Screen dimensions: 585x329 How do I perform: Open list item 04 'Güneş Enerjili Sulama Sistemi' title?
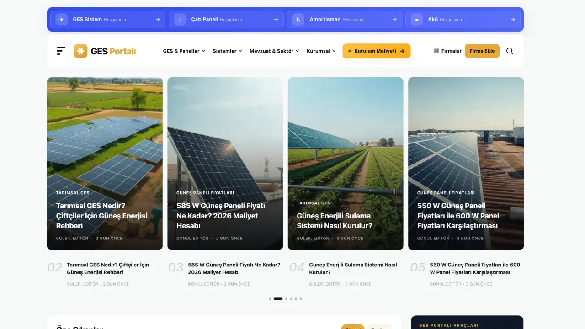tap(353, 268)
